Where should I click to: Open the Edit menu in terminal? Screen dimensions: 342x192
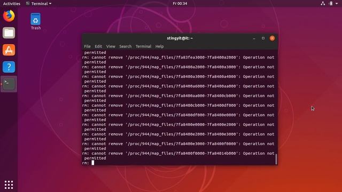pyautogui.click(x=98, y=46)
